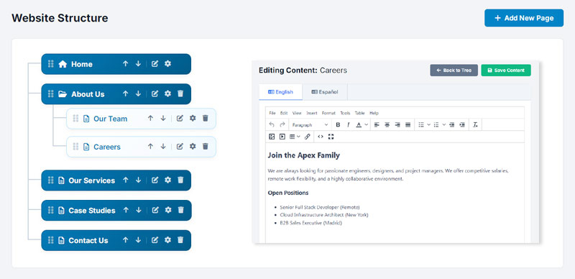Move the Home page down
The width and height of the screenshot is (575, 279).
[x=138, y=64]
